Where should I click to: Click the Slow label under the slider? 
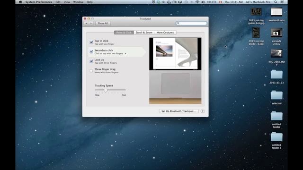97,95
